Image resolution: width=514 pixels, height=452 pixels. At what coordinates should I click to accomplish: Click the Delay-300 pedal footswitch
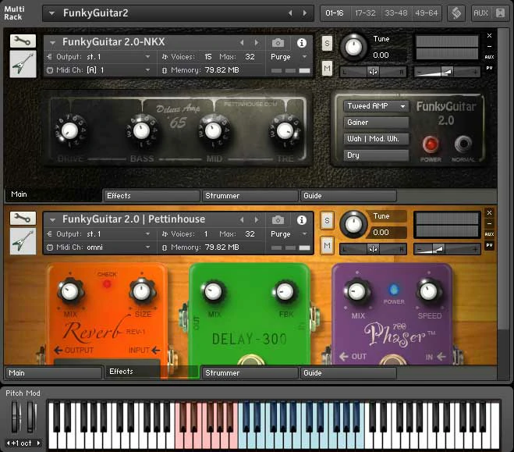pyautogui.click(x=250, y=361)
